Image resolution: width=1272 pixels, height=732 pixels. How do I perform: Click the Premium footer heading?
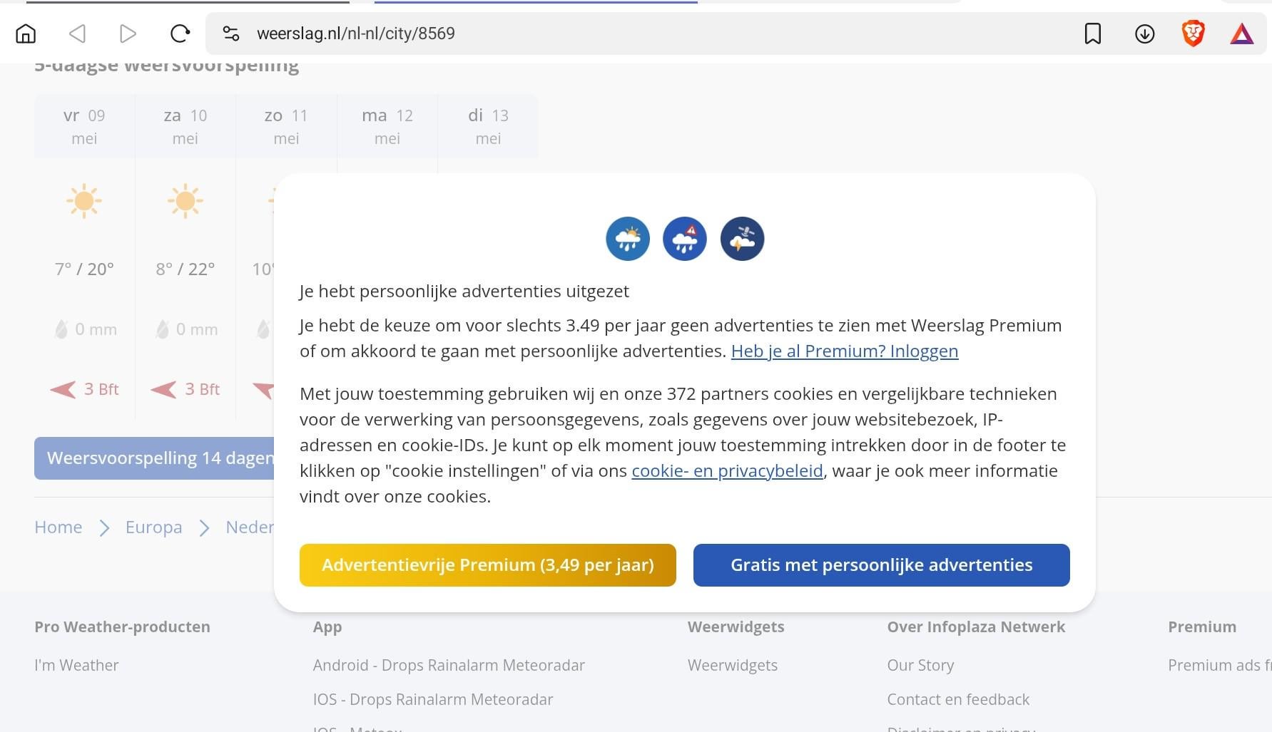(x=1202, y=627)
